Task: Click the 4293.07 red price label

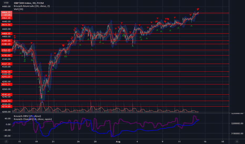Action: click(x=6, y=77)
